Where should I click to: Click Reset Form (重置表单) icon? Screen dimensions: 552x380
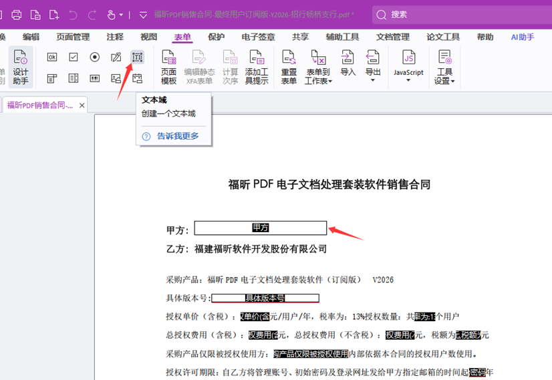pos(289,68)
